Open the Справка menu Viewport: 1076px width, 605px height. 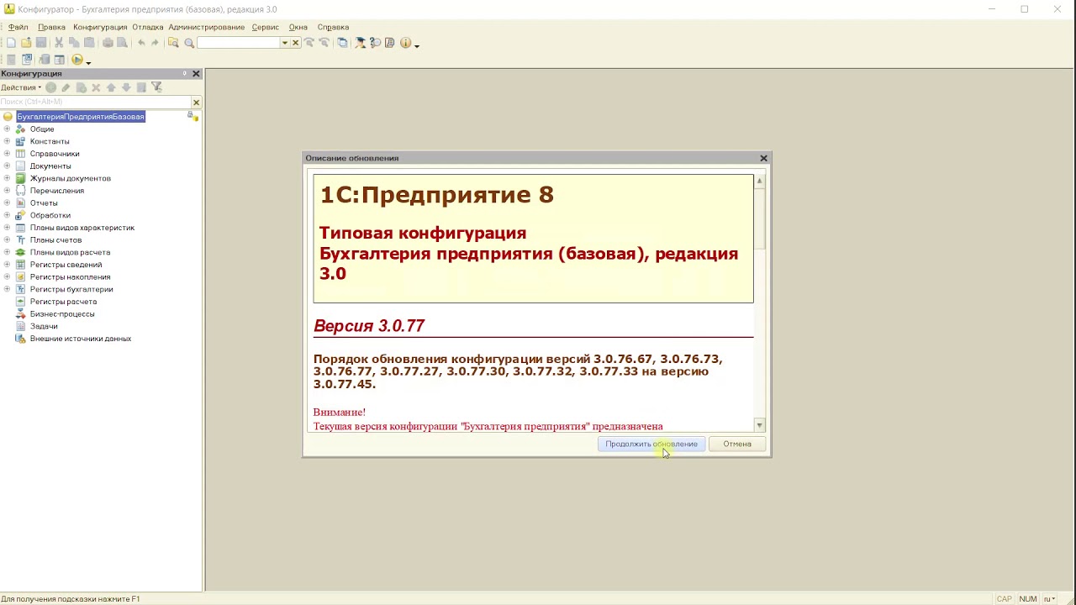click(333, 27)
